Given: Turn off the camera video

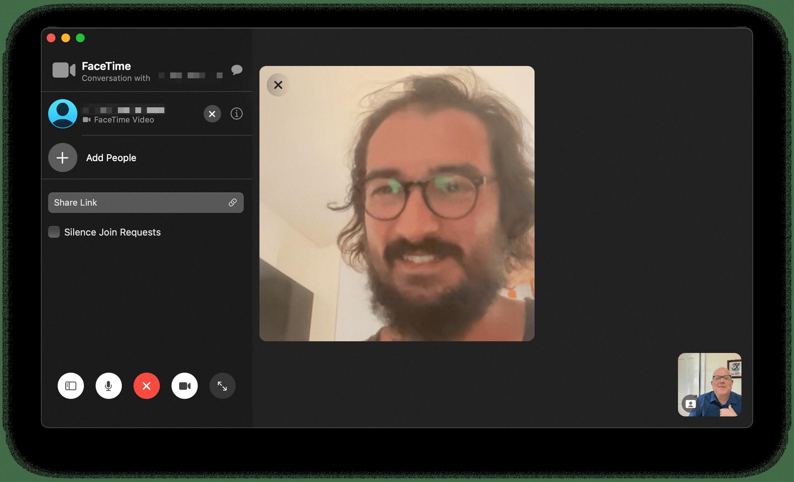Looking at the screenshot, I should (185, 386).
